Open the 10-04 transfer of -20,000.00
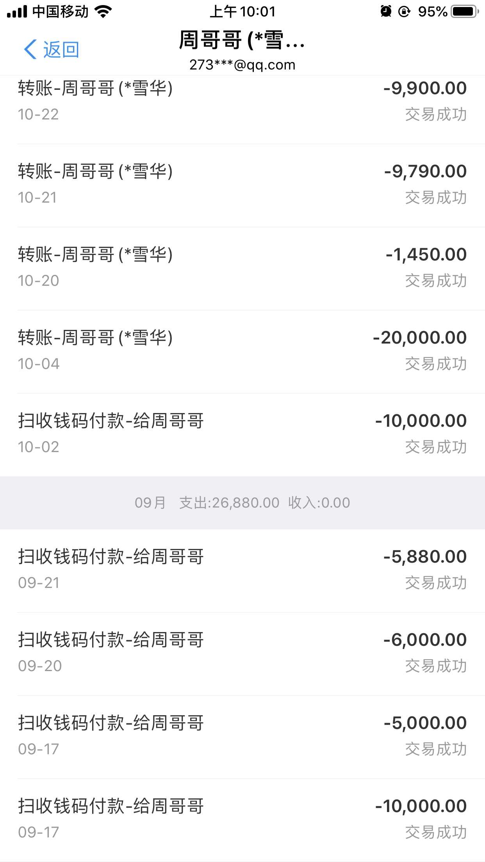 242,351
